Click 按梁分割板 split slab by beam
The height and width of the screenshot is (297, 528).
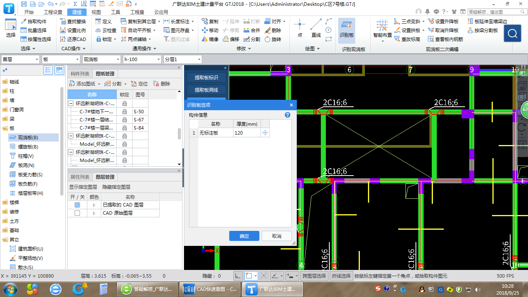pos(483,30)
